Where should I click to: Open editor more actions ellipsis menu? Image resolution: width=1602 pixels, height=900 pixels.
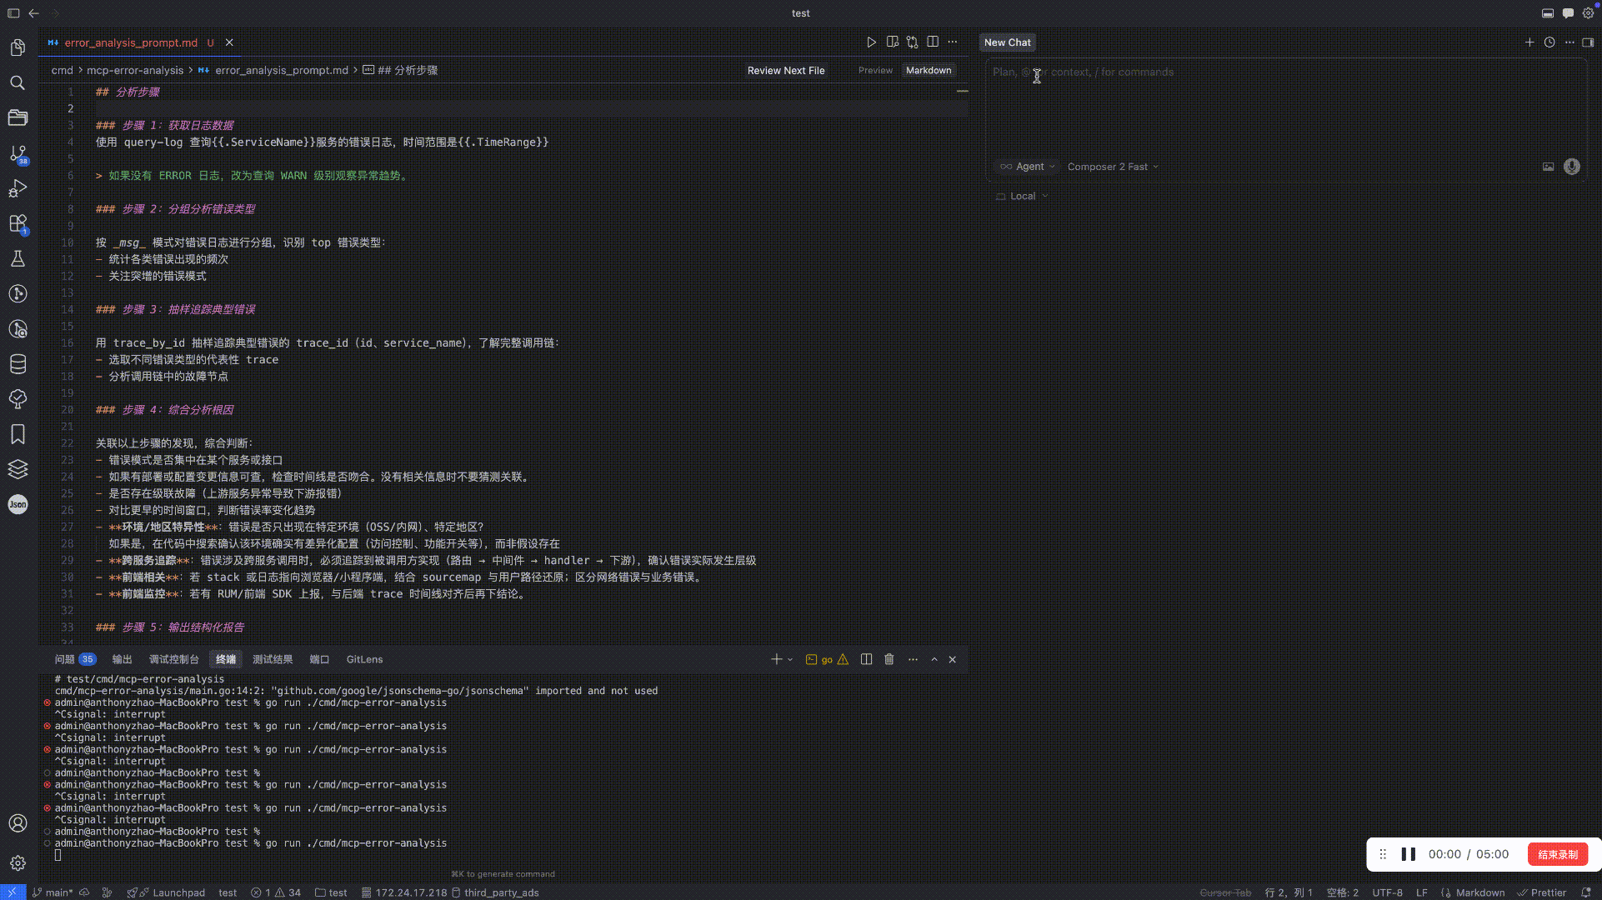tap(953, 42)
